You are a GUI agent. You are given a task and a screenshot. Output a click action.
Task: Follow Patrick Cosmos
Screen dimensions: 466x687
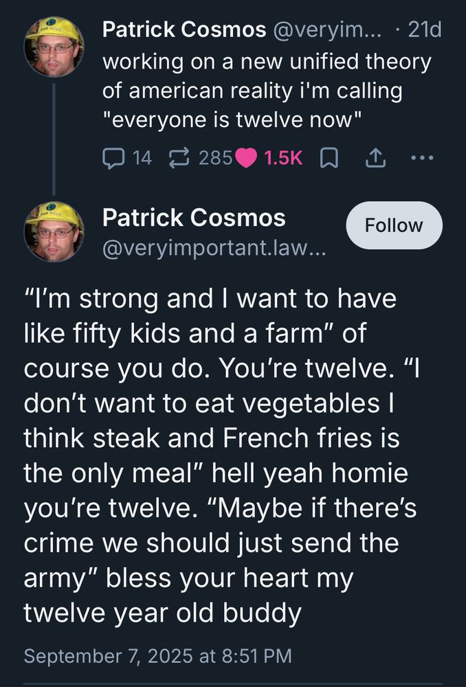(x=394, y=225)
